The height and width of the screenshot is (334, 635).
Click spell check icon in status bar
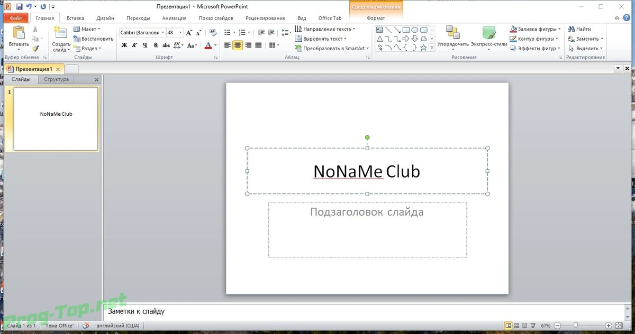pyautogui.click(x=86, y=326)
